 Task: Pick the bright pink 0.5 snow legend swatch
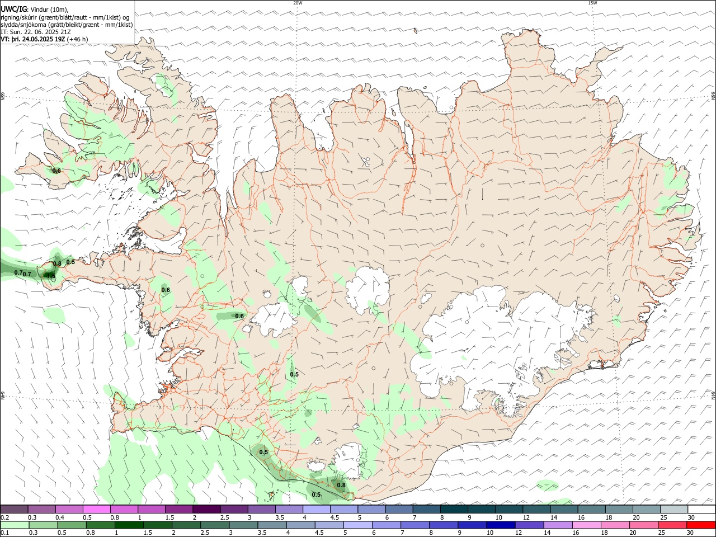(97, 509)
